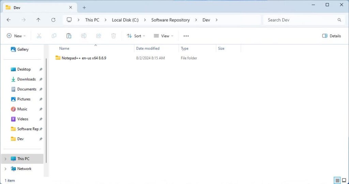Go up one folder level
The height and width of the screenshot is (184, 349).
coord(38,20)
